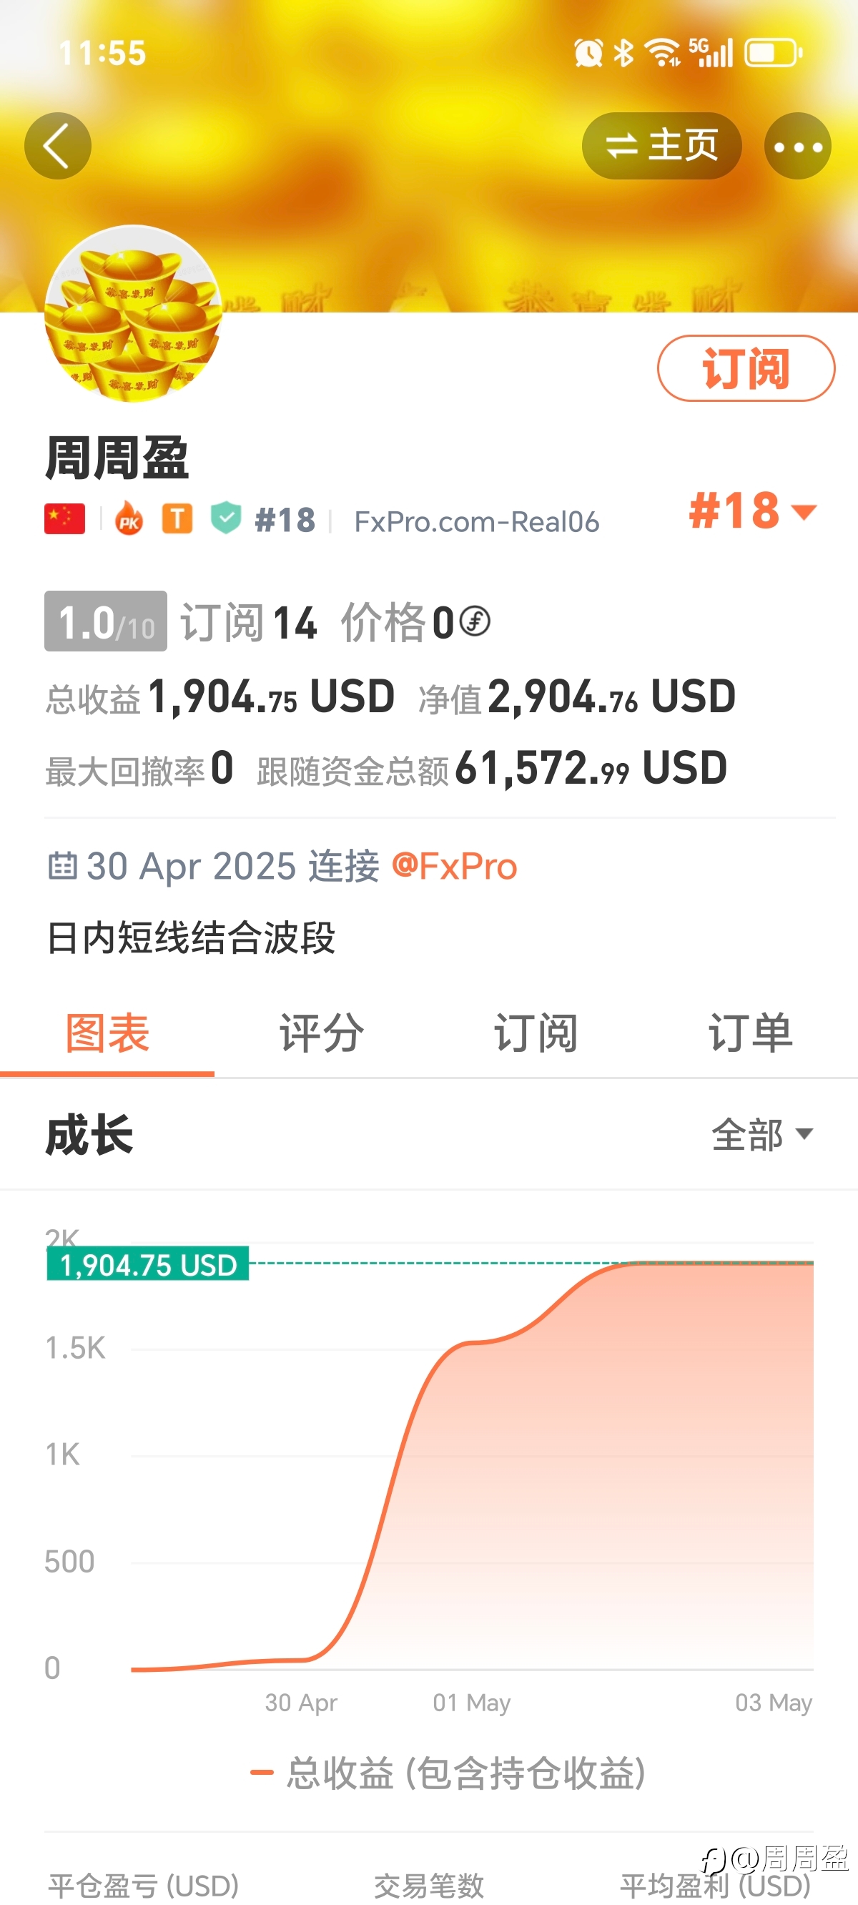Screen dimensions: 858x1905
Task: Open the 全部 time range dropdown
Action: (763, 1134)
